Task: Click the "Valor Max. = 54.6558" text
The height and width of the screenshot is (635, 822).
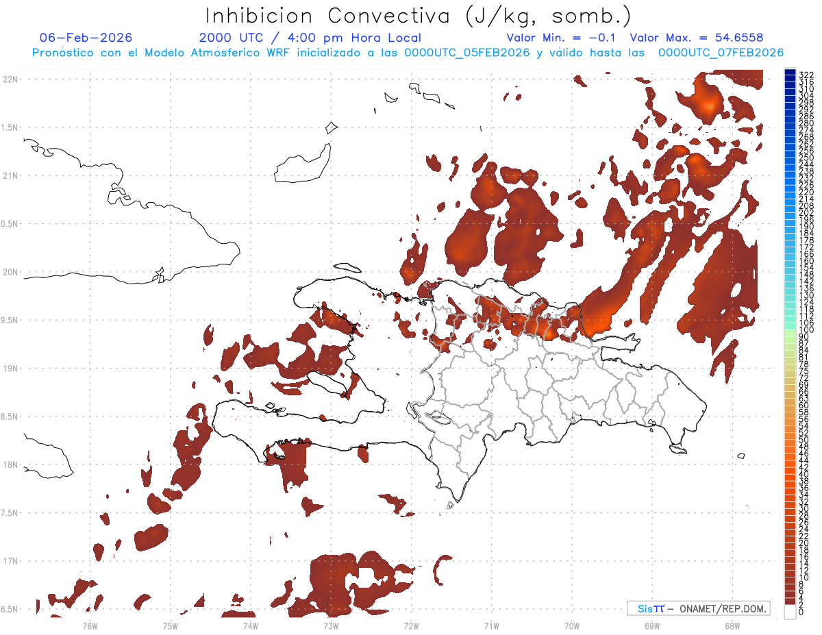Action: tap(697, 38)
